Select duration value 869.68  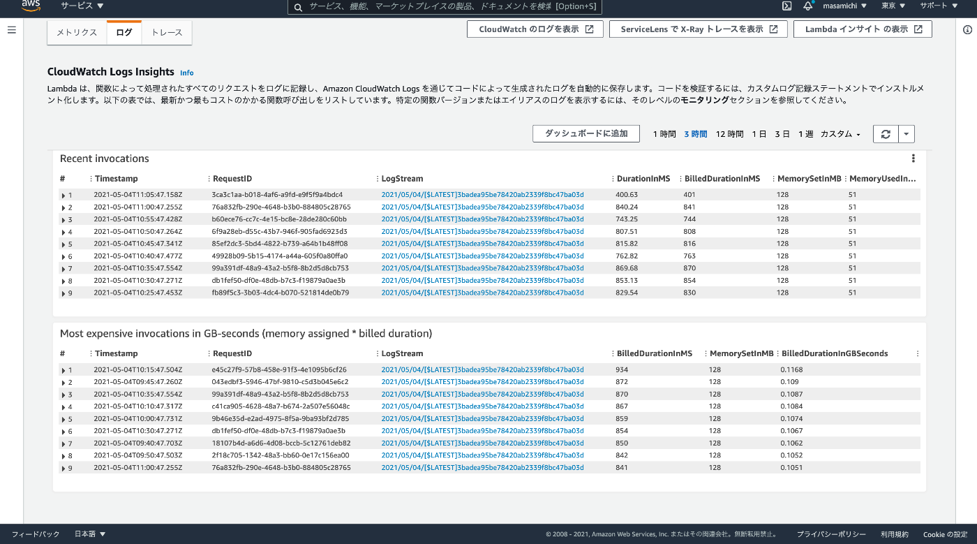[x=627, y=268]
